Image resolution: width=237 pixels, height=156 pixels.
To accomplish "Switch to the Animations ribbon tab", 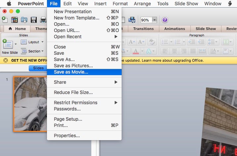I will (175, 29).
